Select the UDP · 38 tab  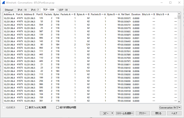tap(63, 10)
